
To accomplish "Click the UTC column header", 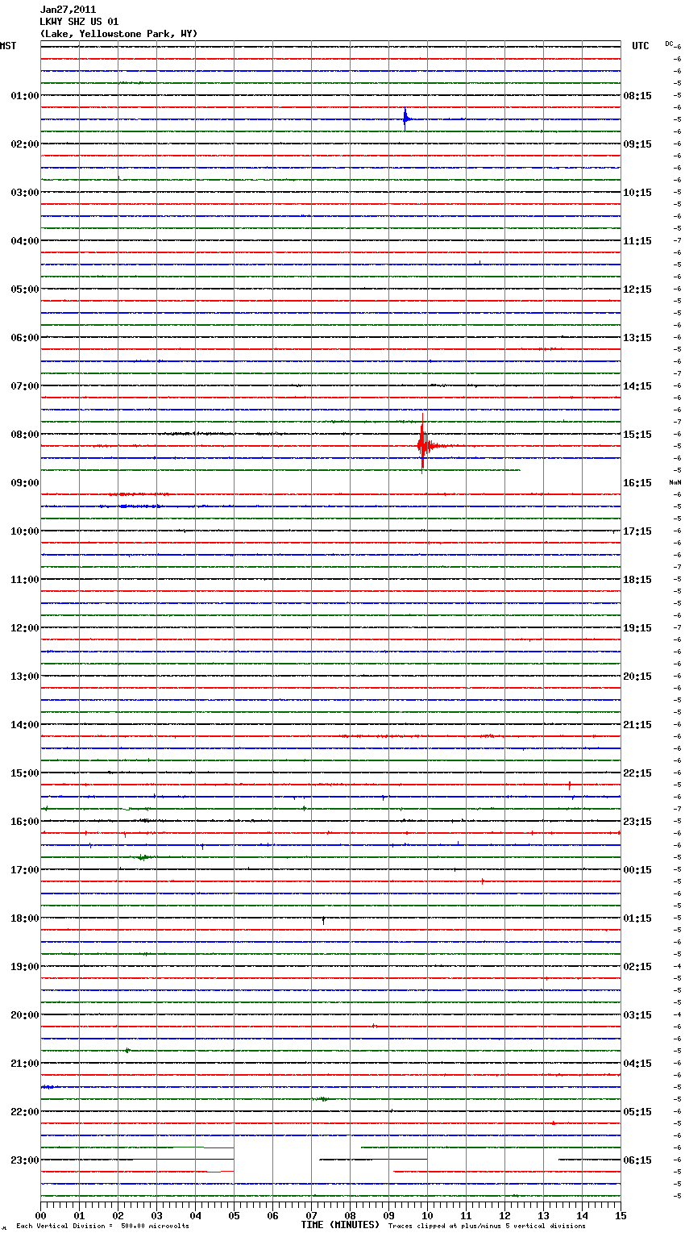I will pyautogui.click(x=641, y=46).
